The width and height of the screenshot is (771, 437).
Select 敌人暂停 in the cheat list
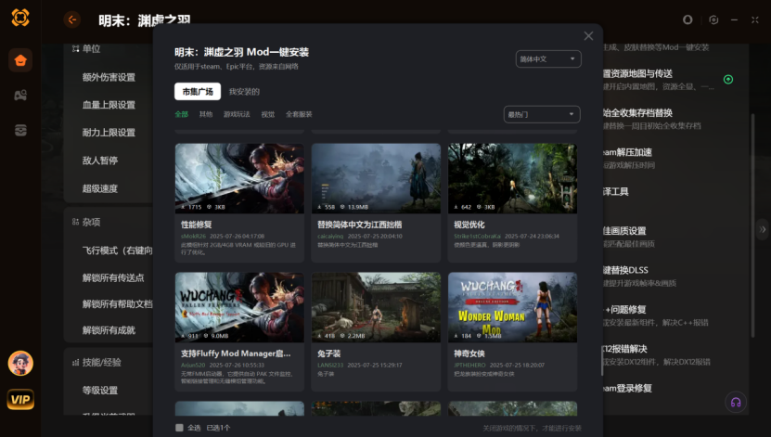point(100,161)
